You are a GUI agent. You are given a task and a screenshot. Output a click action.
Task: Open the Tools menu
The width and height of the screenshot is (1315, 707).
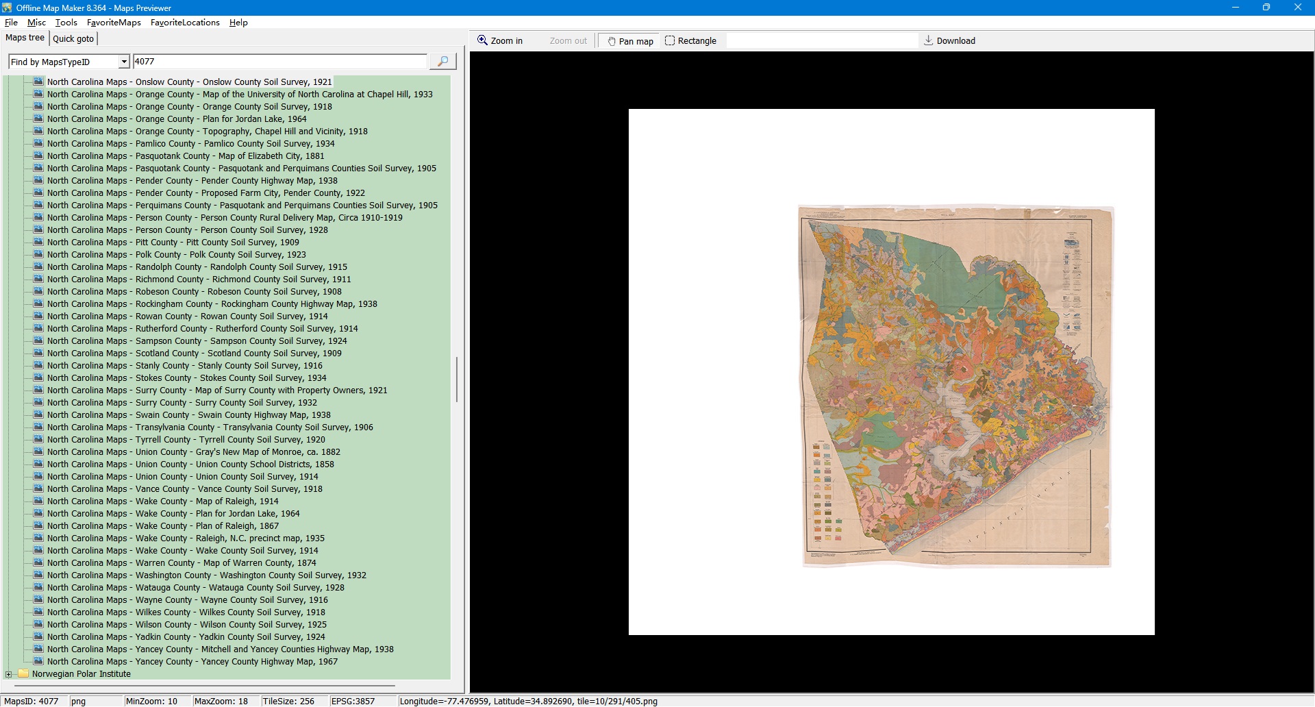[x=66, y=23]
